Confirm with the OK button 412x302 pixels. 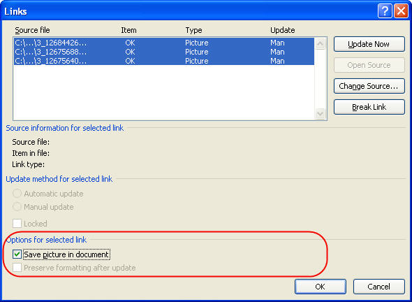pyautogui.click(x=321, y=287)
